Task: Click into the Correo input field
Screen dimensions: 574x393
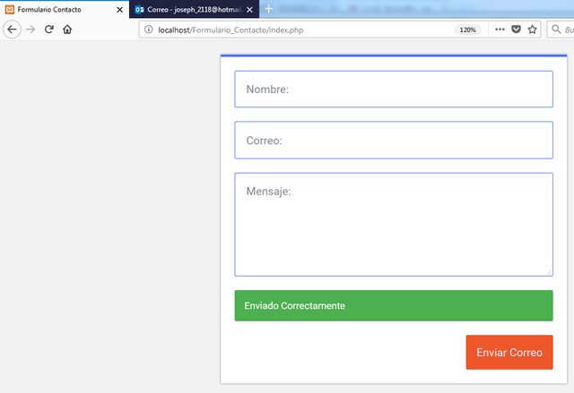Action: 394,141
